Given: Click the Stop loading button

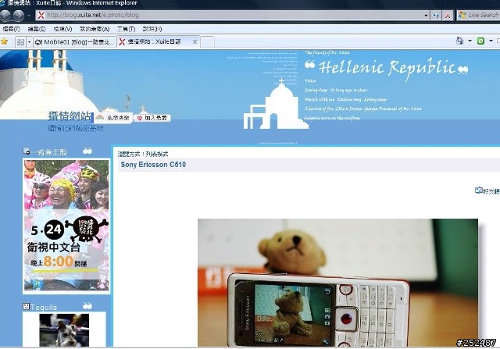Looking at the screenshot, I should point(448,16).
